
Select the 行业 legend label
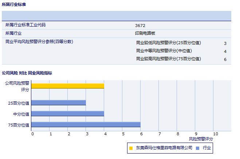[207, 148]
